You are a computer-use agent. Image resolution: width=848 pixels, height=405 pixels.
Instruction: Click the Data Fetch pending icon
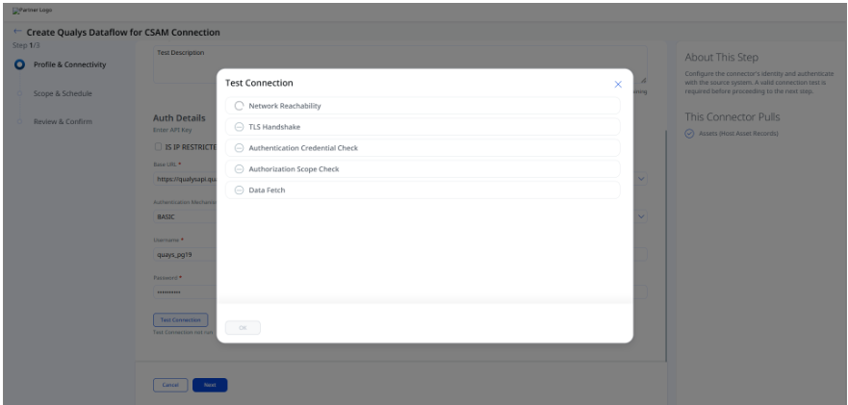pos(239,190)
